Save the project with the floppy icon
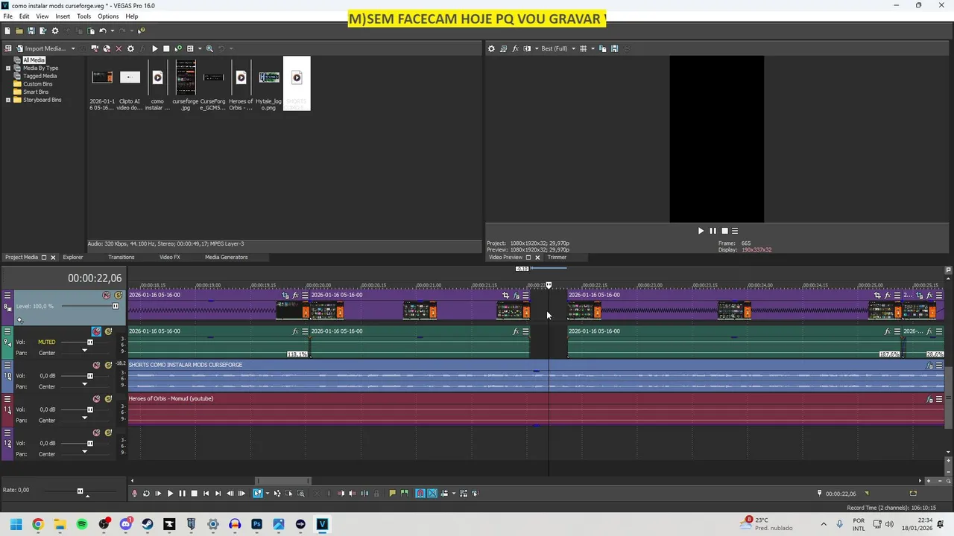 coord(31,31)
